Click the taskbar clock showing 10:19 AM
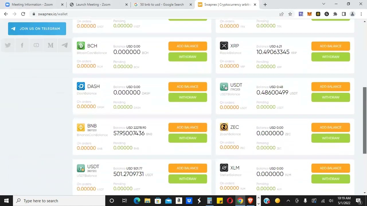Image resolution: width=367 pixels, height=206 pixels. tap(344, 201)
